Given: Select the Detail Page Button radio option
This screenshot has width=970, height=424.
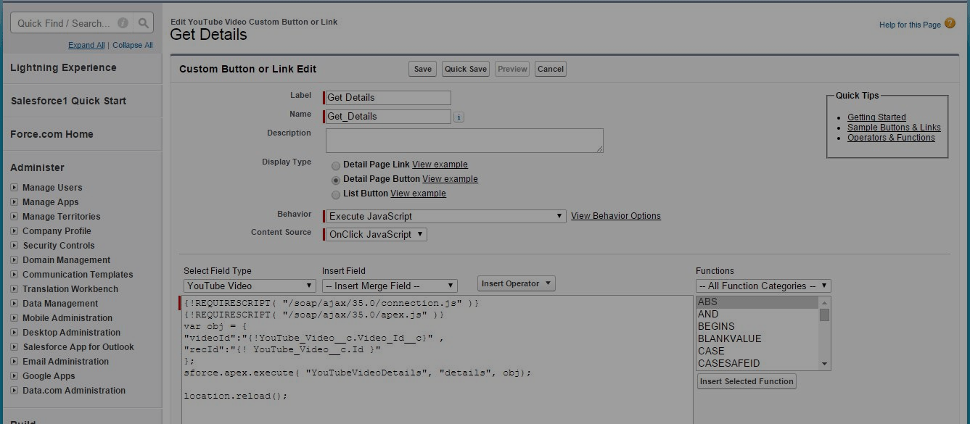Looking at the screenshot, I should pos(336,180).
